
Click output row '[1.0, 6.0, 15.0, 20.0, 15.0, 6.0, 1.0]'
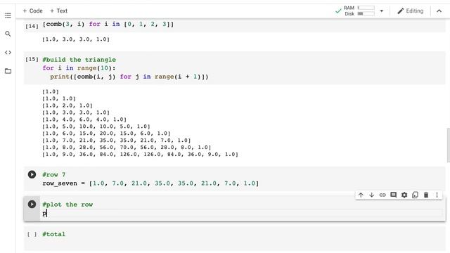(x=106, y=134)
